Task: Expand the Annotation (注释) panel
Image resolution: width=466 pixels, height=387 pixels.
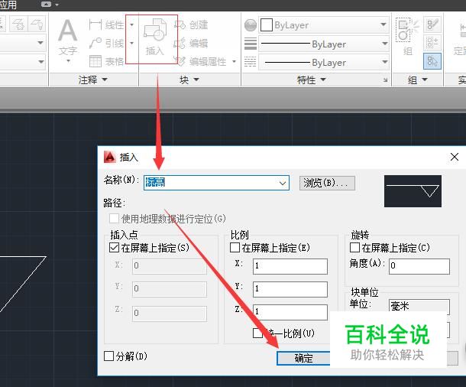Action: [x=93, y=80]
